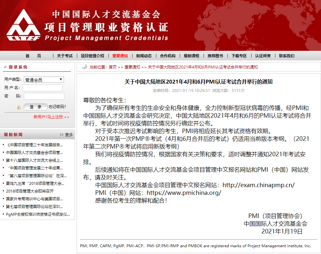
Task: Click the 尊敬的各位考生 greeting line
Action: (105, 100)
